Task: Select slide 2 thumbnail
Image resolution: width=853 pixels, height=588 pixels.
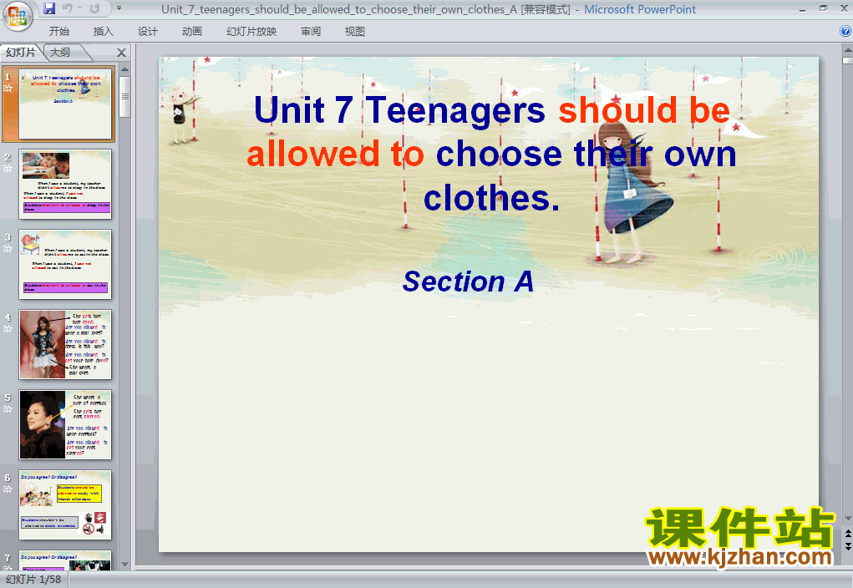Action: coord(65,184)
